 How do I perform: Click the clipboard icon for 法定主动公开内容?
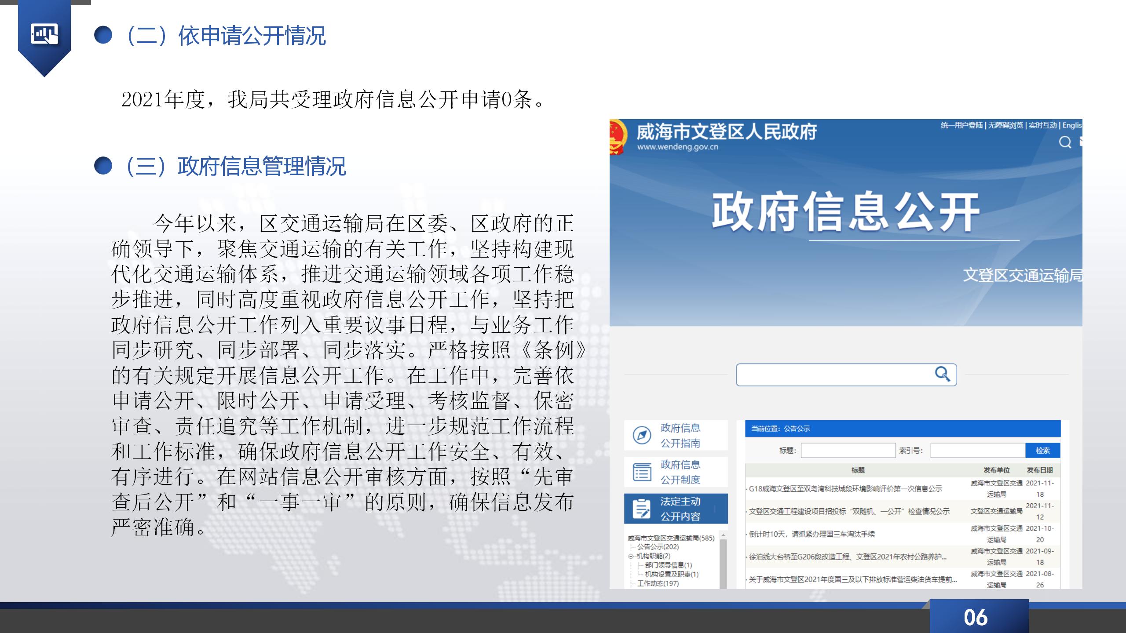pos(641,509)
